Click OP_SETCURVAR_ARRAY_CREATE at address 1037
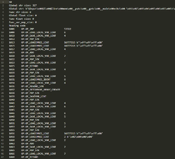Image resolution: width=175 pixels, height=159 pixels. tap(40, 90)
